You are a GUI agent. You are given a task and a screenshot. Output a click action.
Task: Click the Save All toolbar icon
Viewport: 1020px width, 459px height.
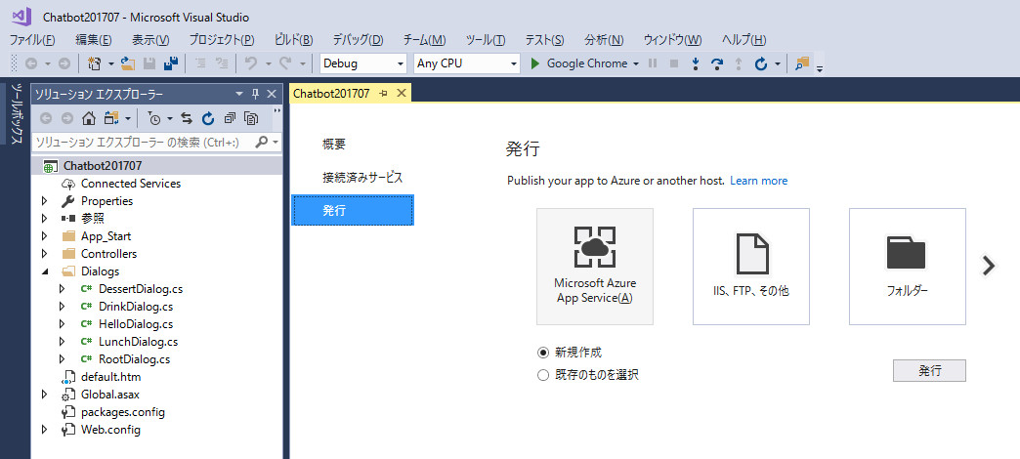coord(170,63)
